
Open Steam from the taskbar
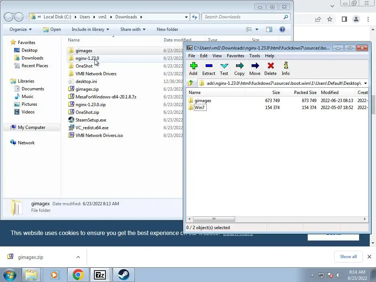tap(123, 275)
